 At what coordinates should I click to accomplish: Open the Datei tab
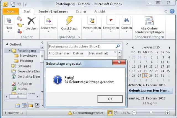click(11, 12)
